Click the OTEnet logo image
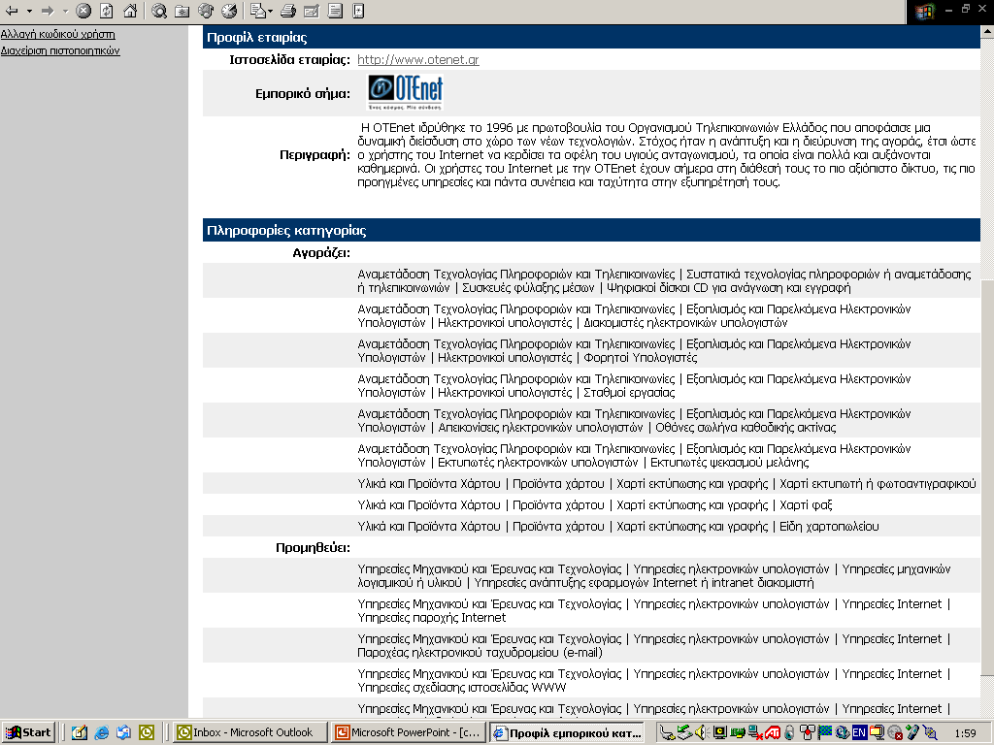The height and width of the screenshot is (745, 994). [405, 92]
